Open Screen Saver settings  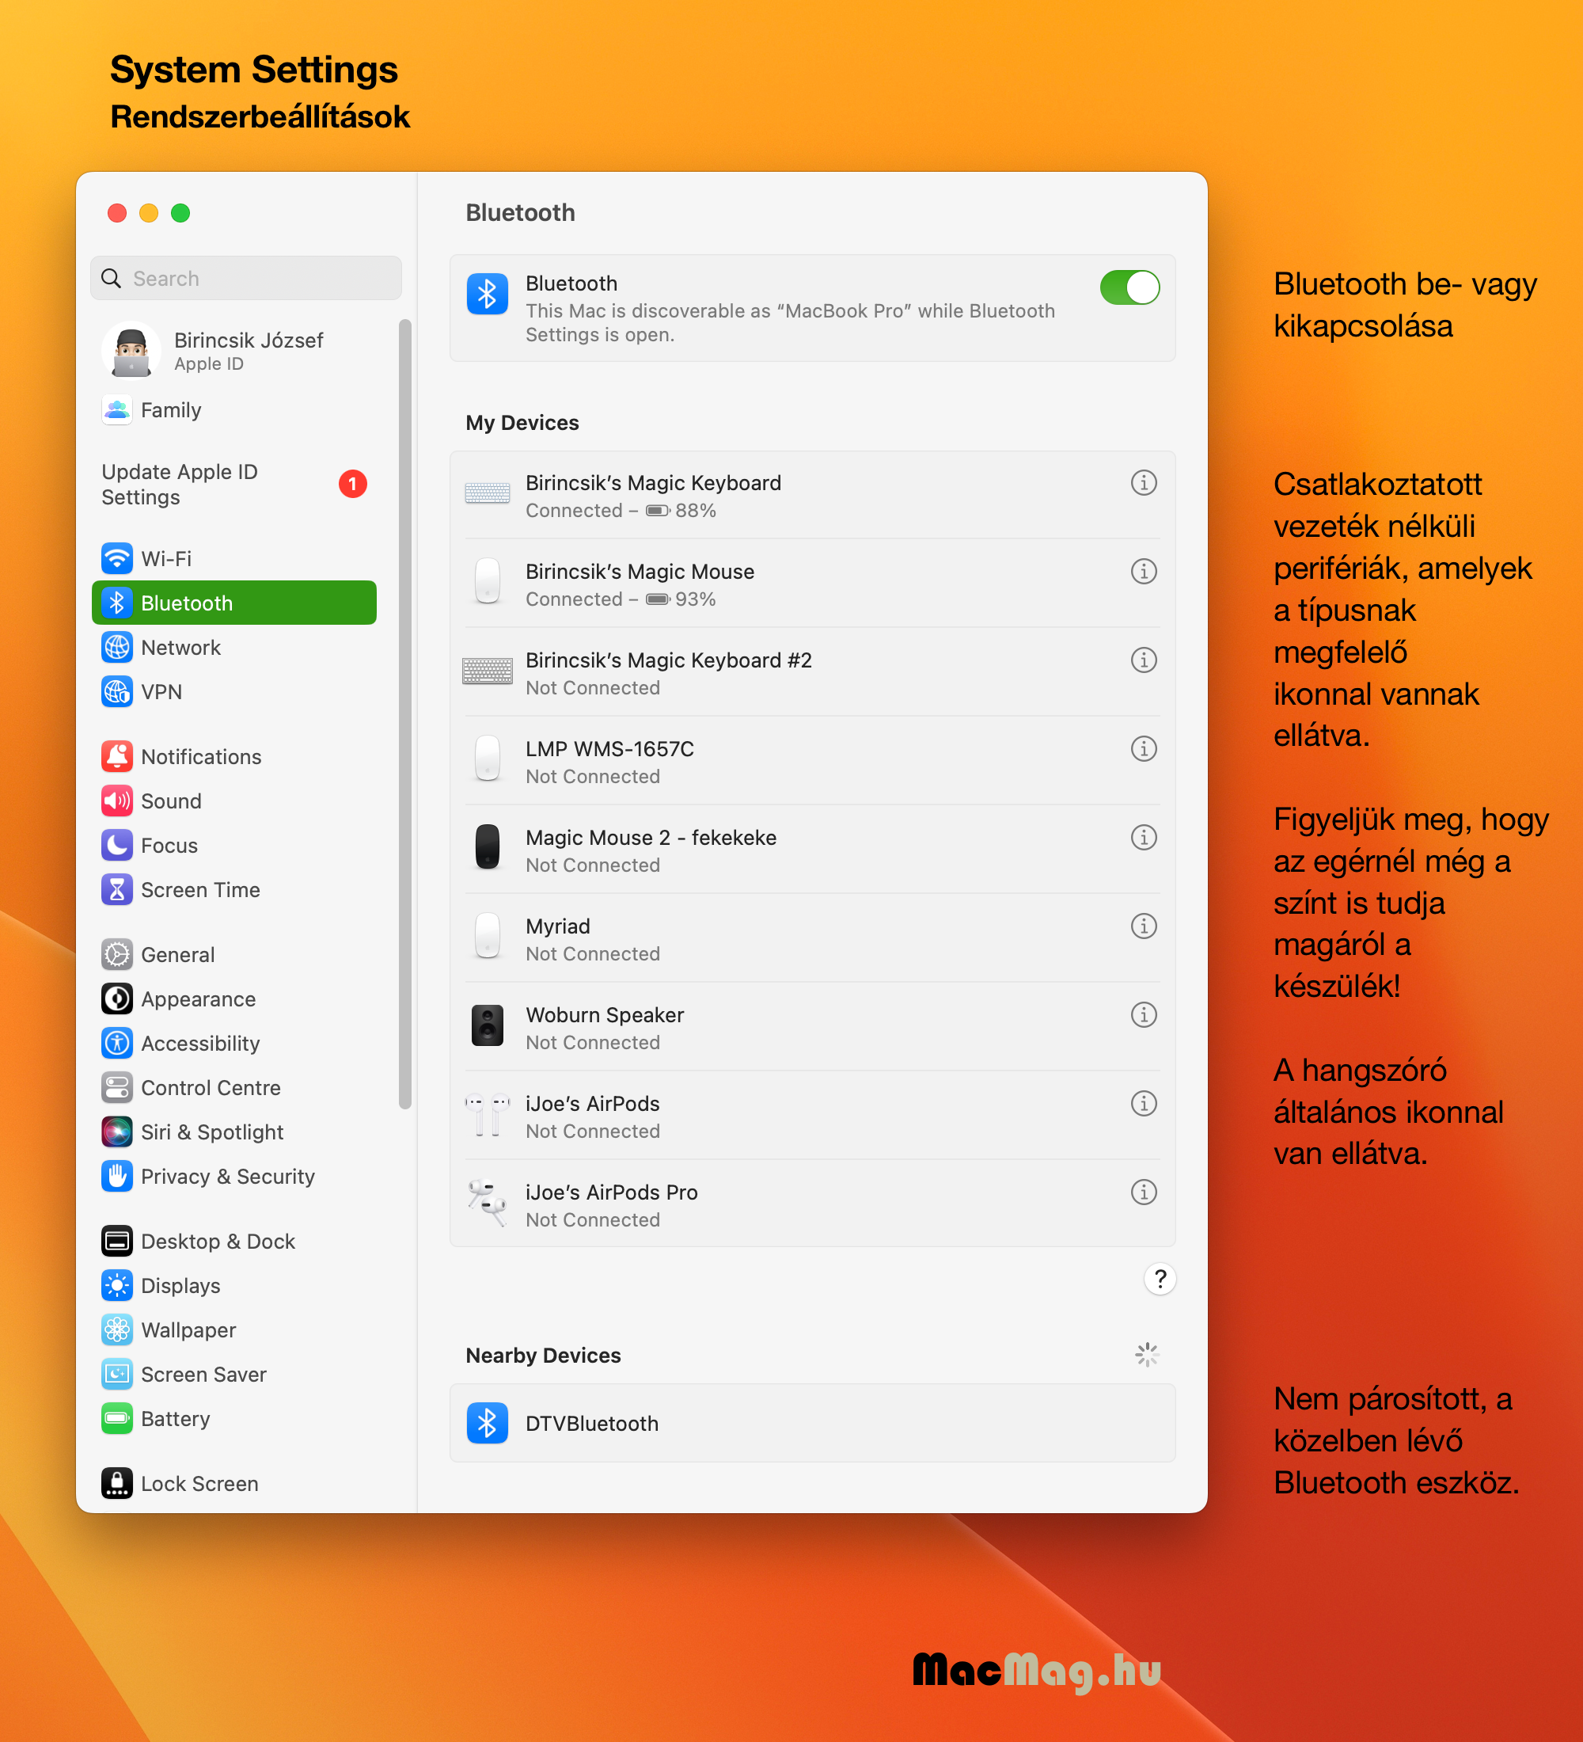point(233,1374)
